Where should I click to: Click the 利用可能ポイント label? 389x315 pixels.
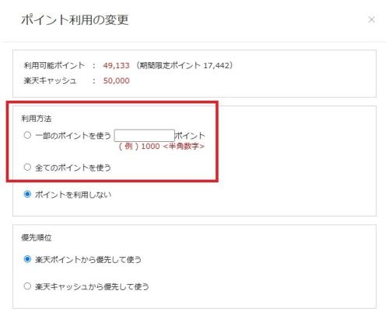coord(54,65)
